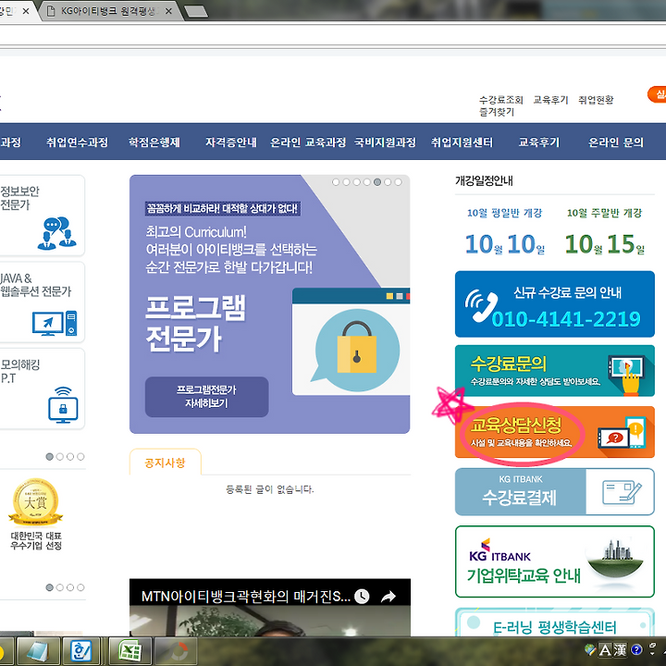Screen dimensions: 666x666
Task: Click the 10월 평일반 개강 date
Action: tap(505, 244)
